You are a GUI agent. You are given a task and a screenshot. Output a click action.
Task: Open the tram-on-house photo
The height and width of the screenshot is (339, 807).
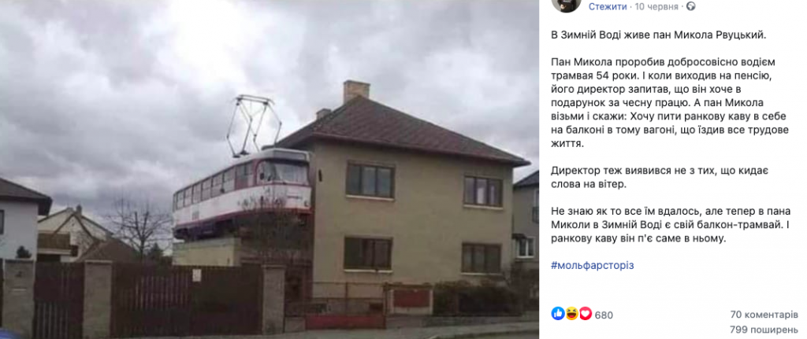coord(270,170)
